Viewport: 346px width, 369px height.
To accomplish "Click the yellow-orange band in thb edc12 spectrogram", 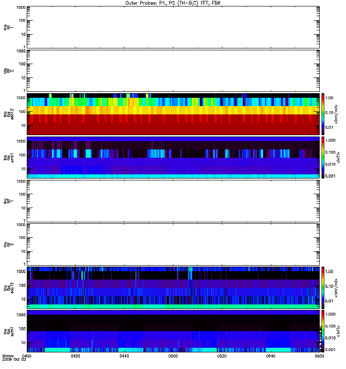I will [x=173, y=110].
